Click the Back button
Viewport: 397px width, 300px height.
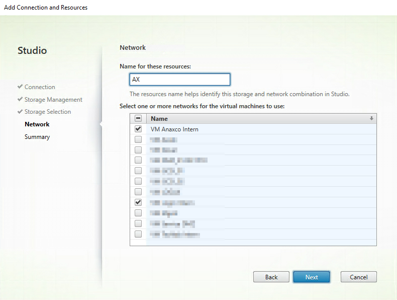point(271,277)
